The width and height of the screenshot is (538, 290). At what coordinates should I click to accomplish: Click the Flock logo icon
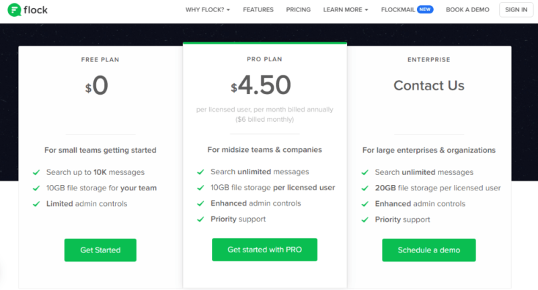[x=13, y=10]
